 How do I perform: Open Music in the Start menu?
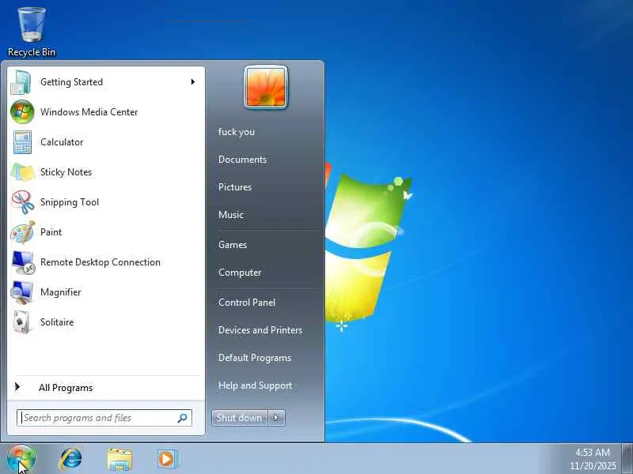[x=231, y=215]
